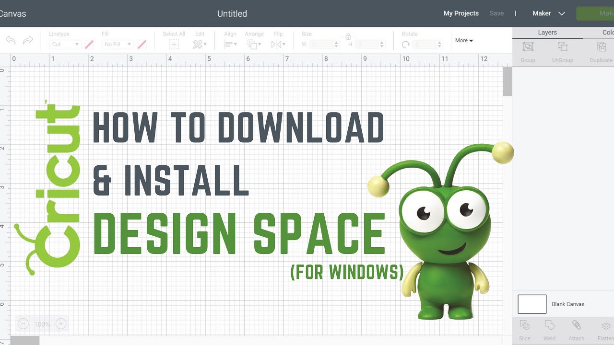This screenshot has height=345, width=614.
Task: Open My Projects
Action: click(461, 13)
